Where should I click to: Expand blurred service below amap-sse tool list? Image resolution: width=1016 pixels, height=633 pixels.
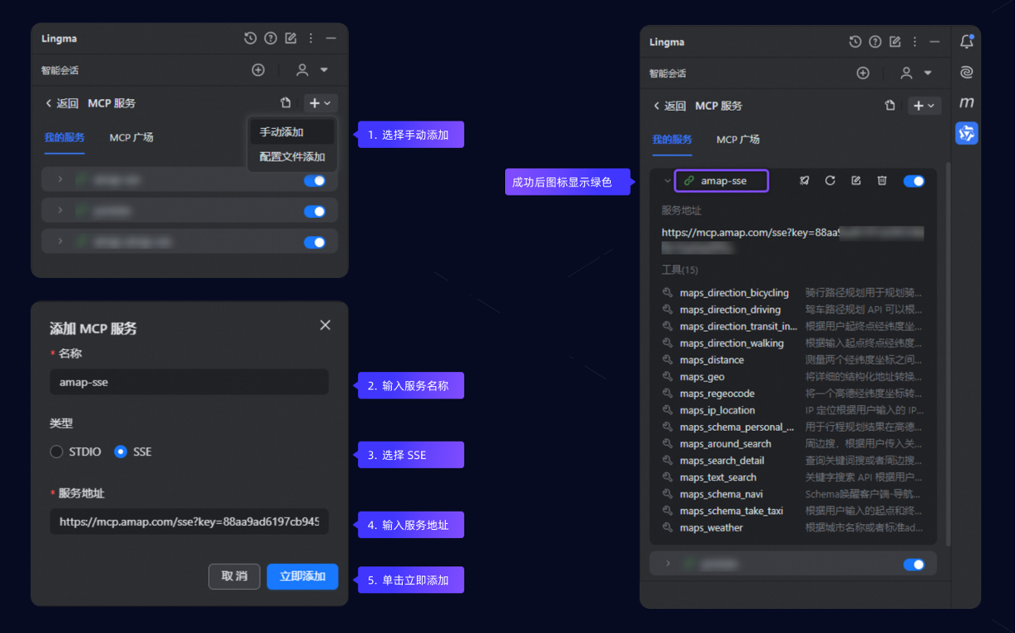pyautogui.click(x=667, y=564)
